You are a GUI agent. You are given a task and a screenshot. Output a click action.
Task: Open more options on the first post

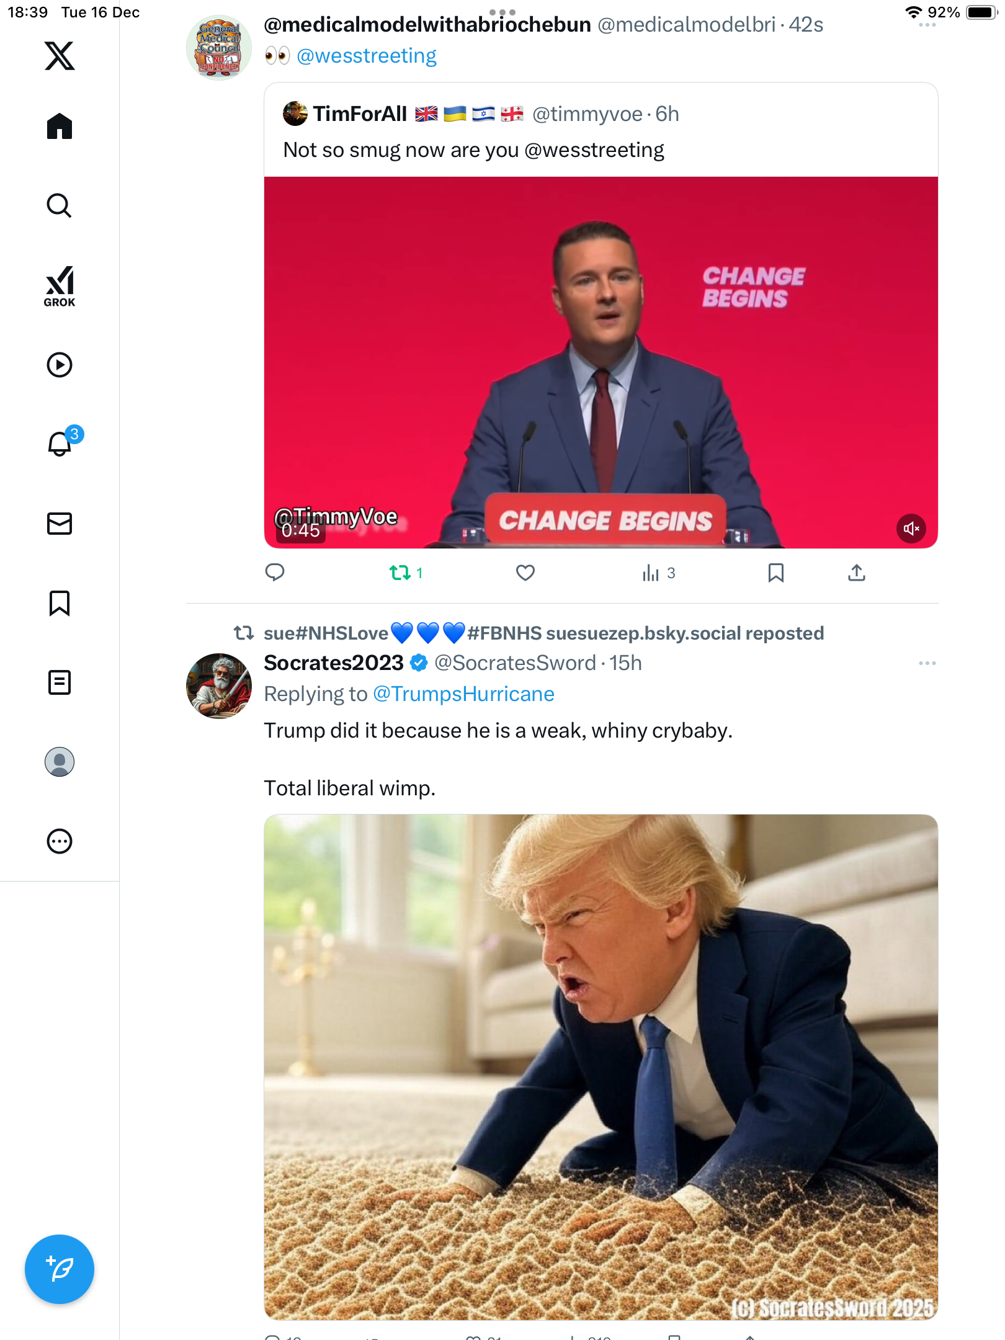point(927,25)
